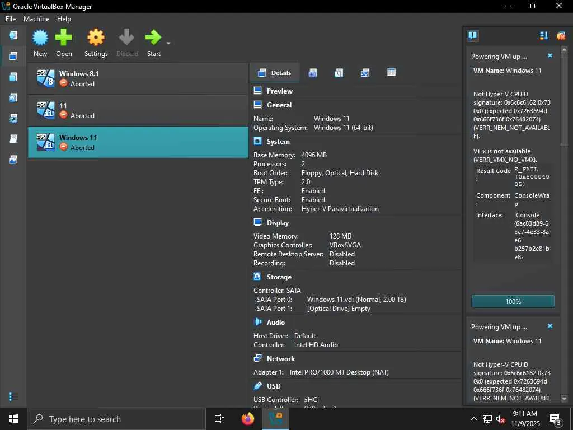Expand the Start button dropdown arrow

168,44
